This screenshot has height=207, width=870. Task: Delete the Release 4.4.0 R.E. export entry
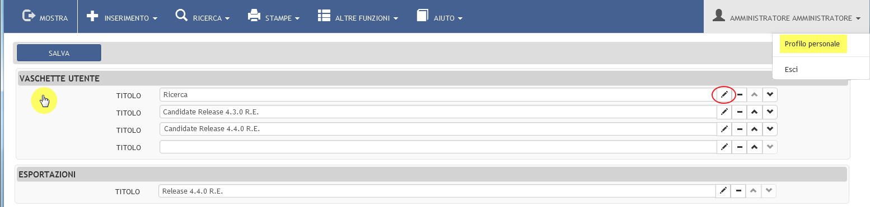[739, 191]
